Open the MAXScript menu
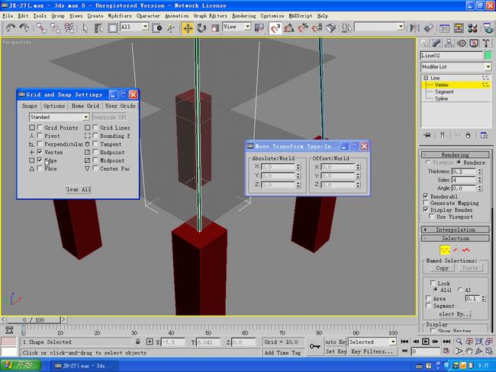This screenshot has width=496, height=372. click(x=300, y=15)
